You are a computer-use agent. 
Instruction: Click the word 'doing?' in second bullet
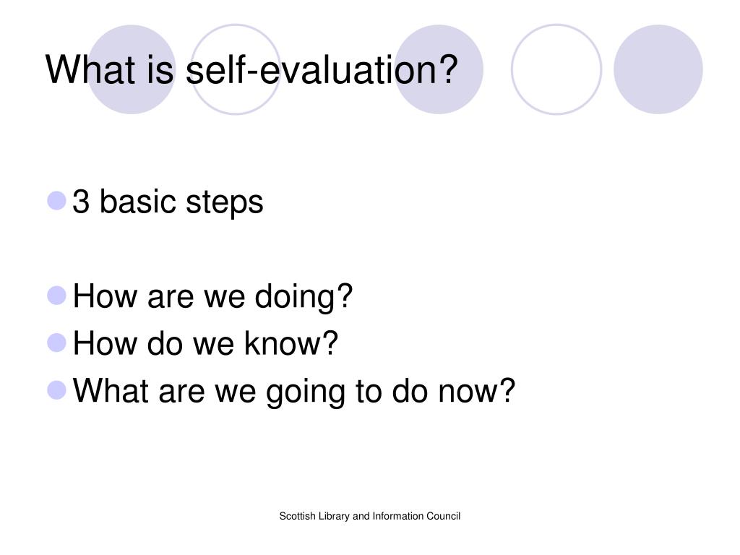pyautogui.click(x=304, y=297)
